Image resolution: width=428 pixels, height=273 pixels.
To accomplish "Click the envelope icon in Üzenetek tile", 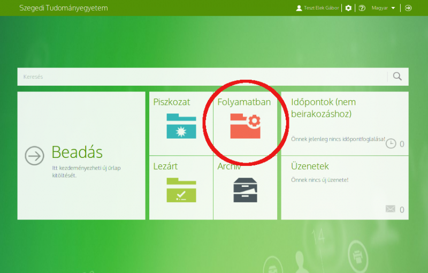I will (391, 209).
